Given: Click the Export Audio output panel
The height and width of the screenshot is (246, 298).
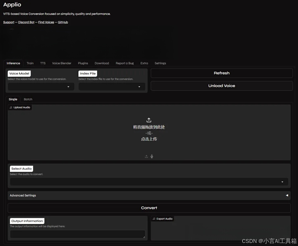Looking at the screenshot, I should pyautogui.click(x=221, y=228).
